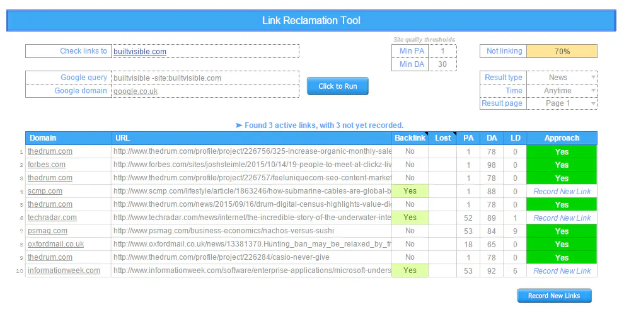
Task: Select the scmp.com submarine-cables URL cell
Action: coord(251,190)
